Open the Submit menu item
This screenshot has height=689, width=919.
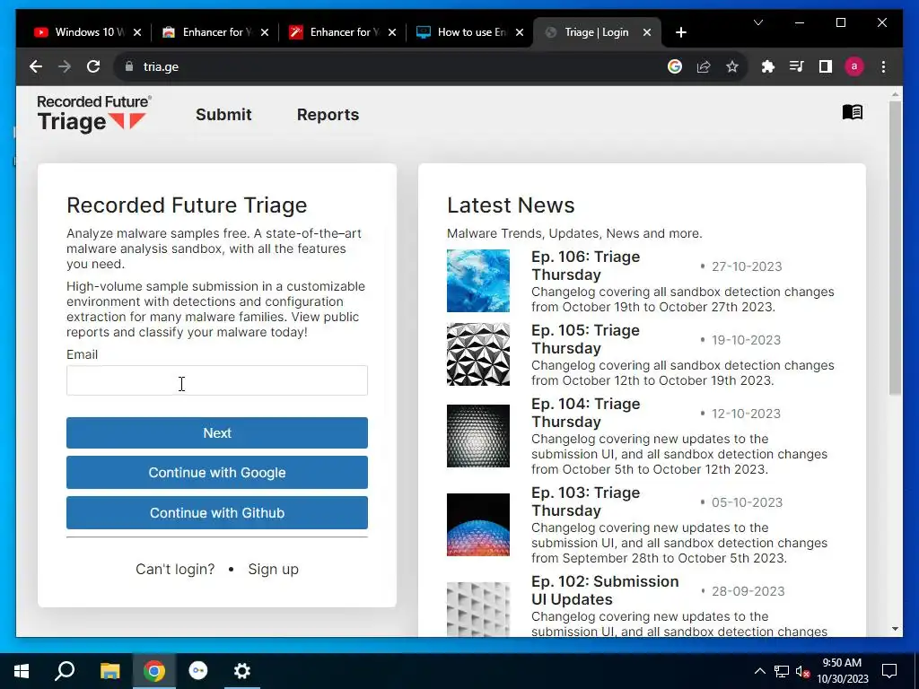(223, 114)
